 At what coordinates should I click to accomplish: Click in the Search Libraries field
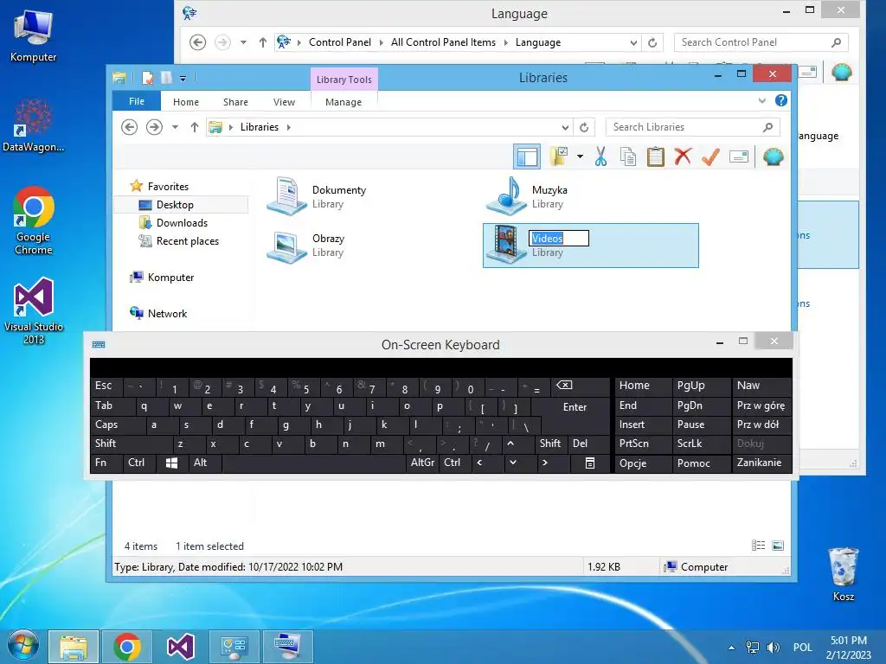click(693, 127)
